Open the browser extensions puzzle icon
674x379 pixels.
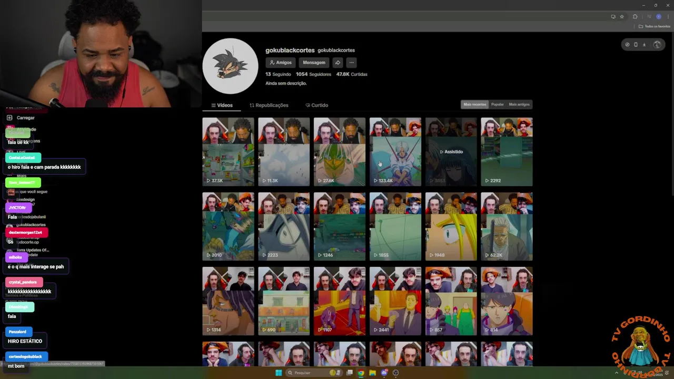point(635,16)
